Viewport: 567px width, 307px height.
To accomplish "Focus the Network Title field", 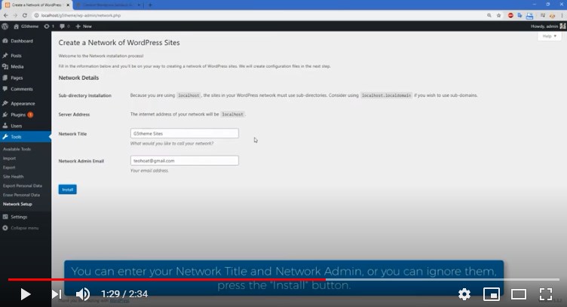I will 185,133.
